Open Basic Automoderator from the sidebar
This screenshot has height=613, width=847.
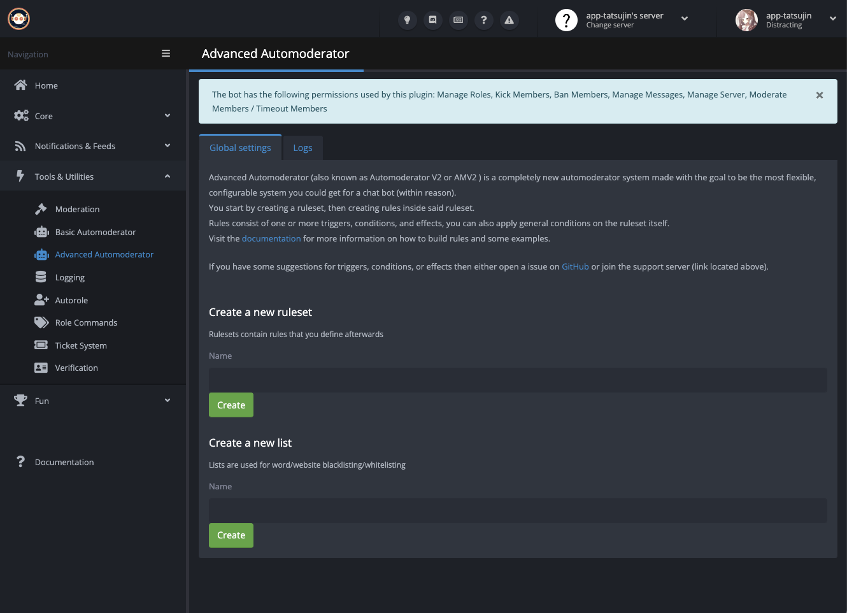pos(95,232)
